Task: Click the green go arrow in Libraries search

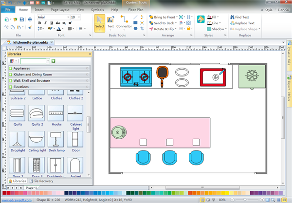Action: [53, 61]
